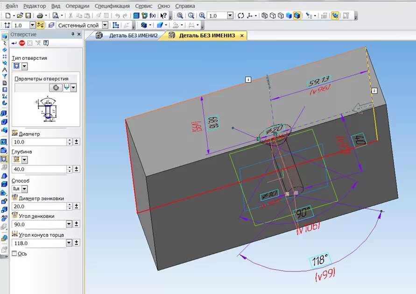
Task: Select the geometry letter A tool in sidebar
Action: click(x=5, y=70)
